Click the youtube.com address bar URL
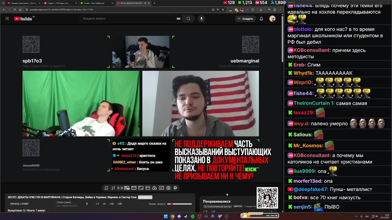 pyautogui.click(x=61, y=9)
